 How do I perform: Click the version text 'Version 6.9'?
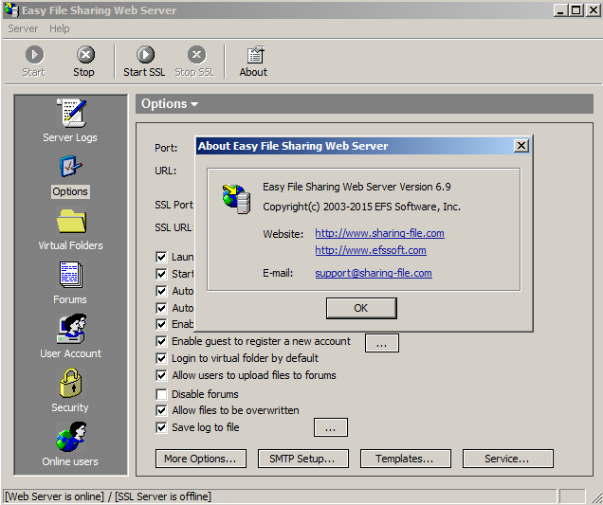[x=425, y=187]
